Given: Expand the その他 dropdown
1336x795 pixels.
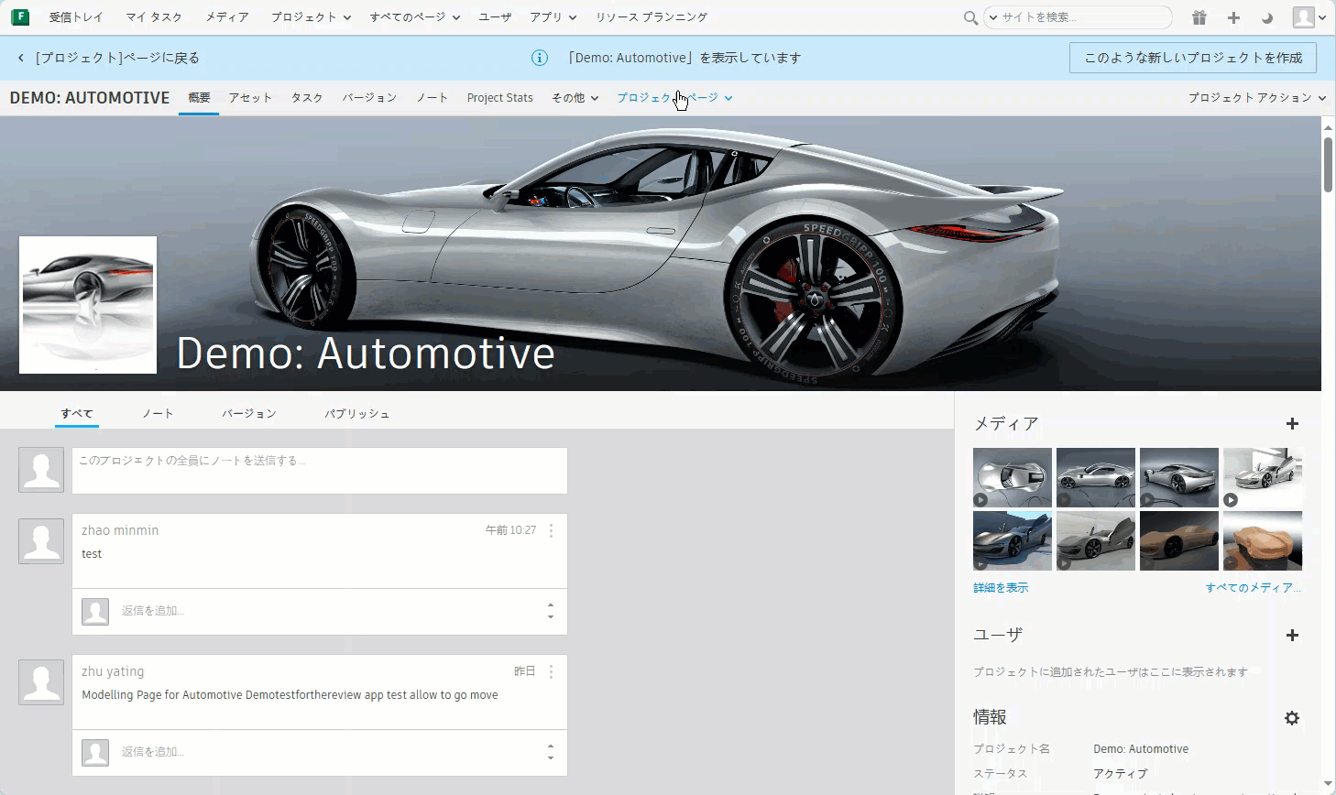Looking at the screenshot, I should pyautogui.click(x=575, y=98).
